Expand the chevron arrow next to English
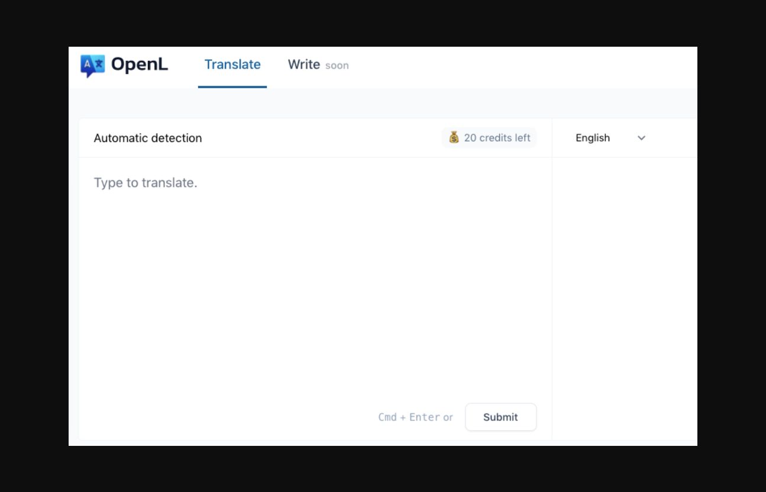 click(641, 138)
